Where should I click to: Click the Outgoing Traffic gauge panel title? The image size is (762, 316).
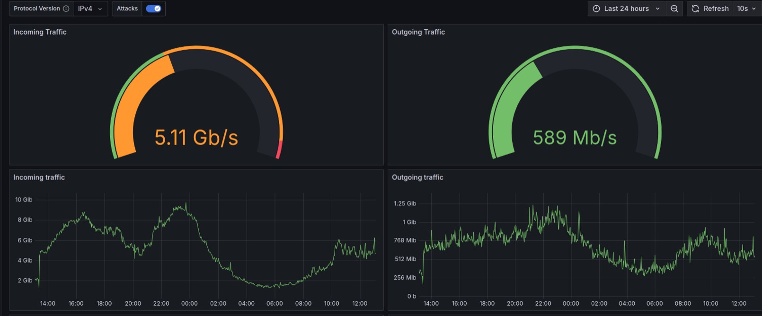418,32
